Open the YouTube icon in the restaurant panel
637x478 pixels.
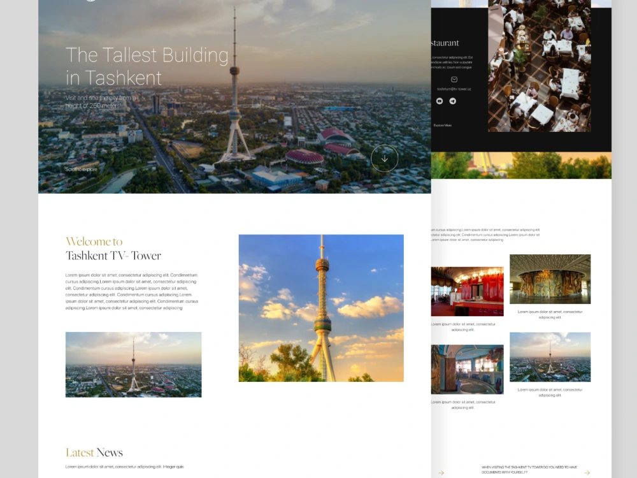440,101
